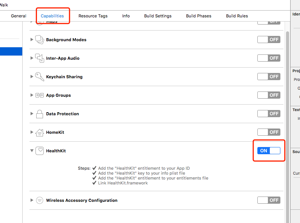Image resolution: width=300 pixels, height=223 pixels.
Task: Enable the HomeKit switch
Action: pyautogui.click(x=269, y=132)
